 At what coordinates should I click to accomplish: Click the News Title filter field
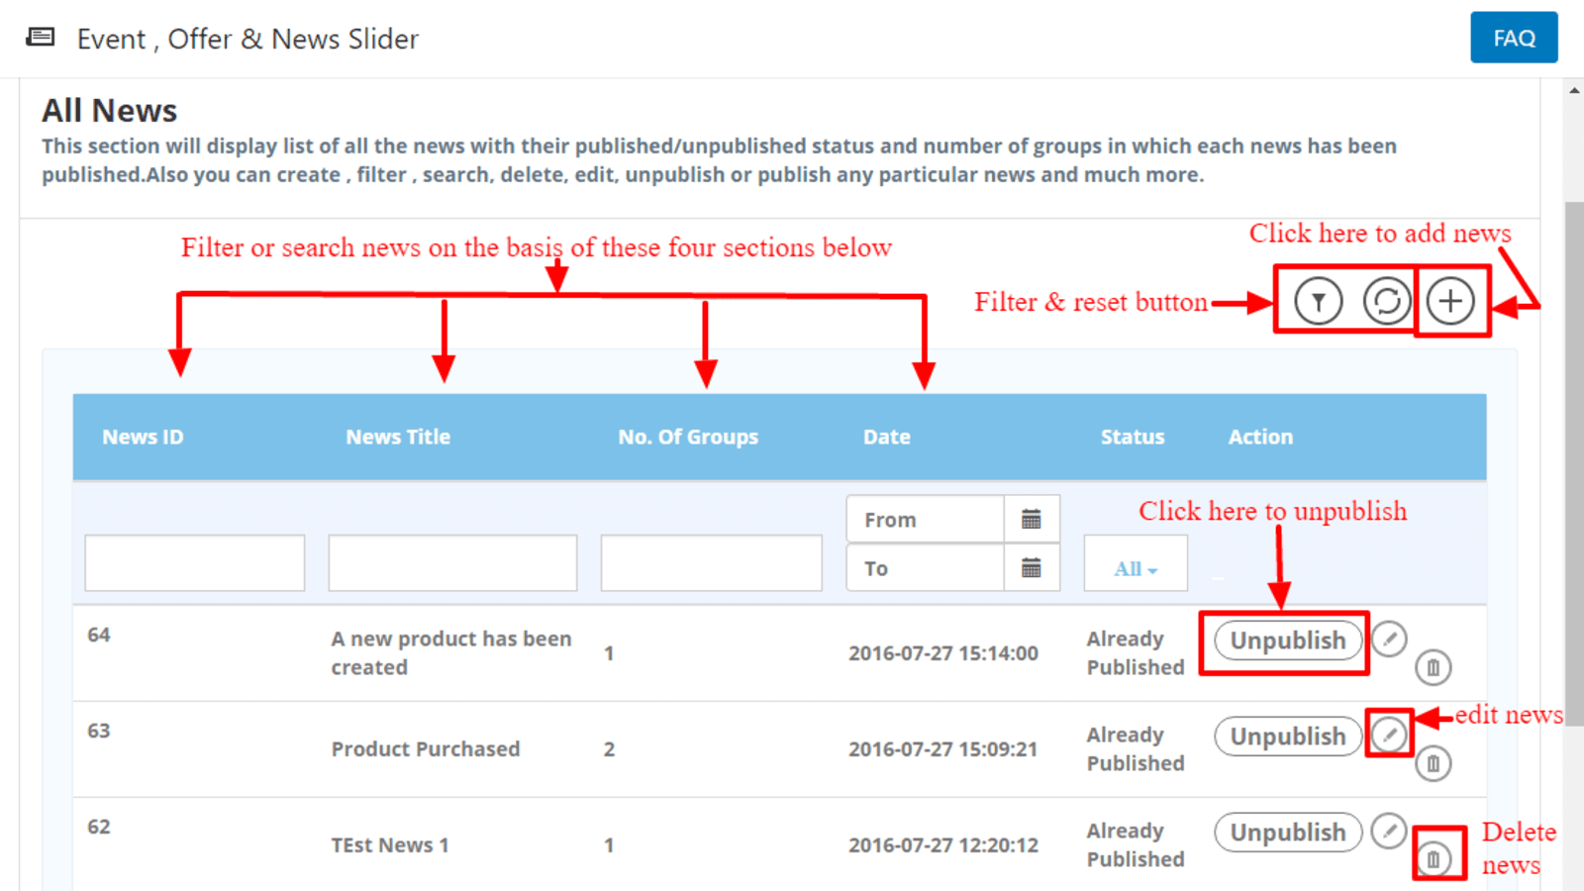tap(452, 563)
